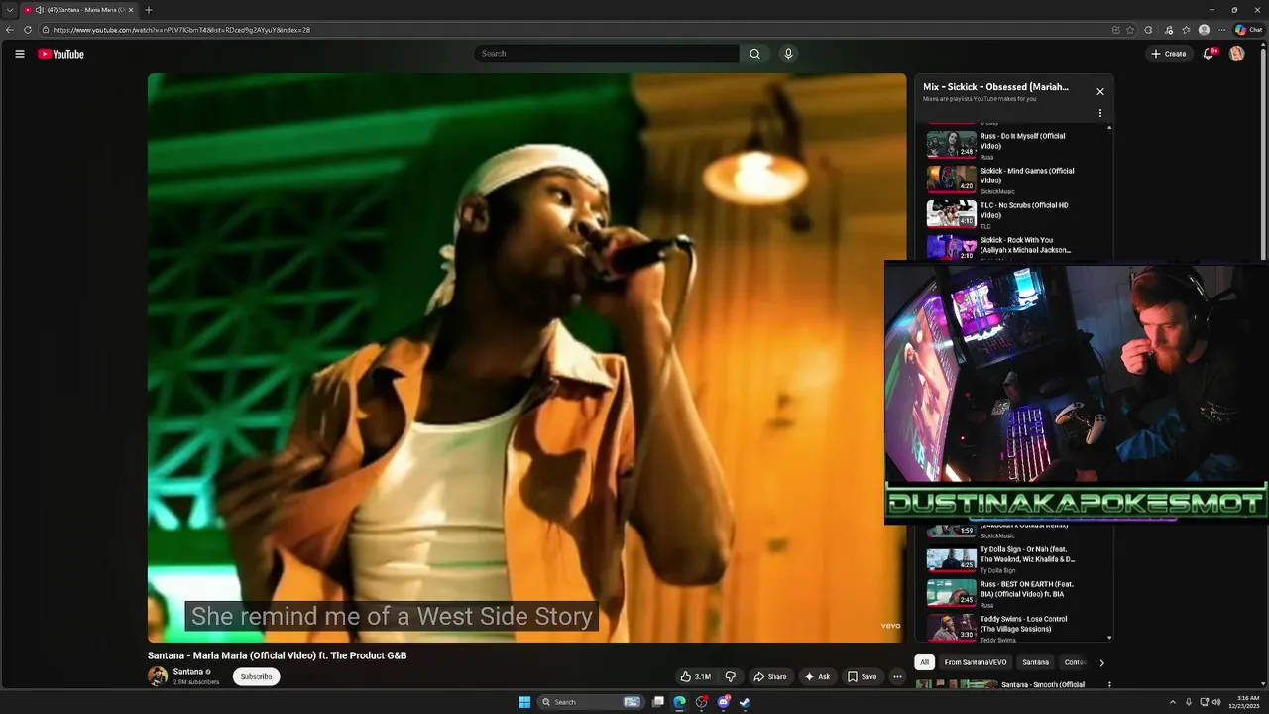This screenshot has width=1269, height=714.
Task: Click the Ask button
Action: [x=817, y=677]
